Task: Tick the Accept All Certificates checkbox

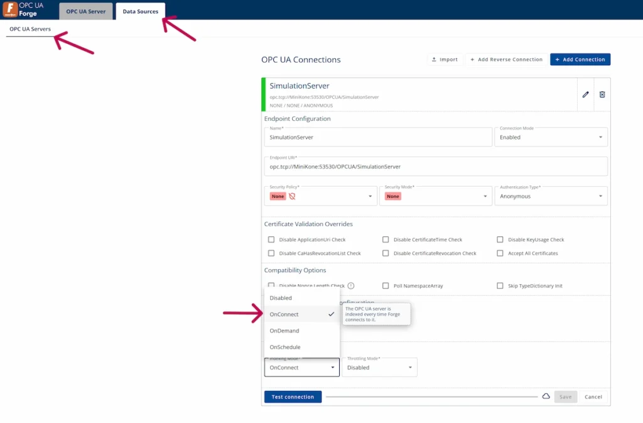Action: pos(500,253)
